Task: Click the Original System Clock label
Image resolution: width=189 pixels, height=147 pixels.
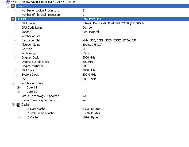Action: coord(35,62)
